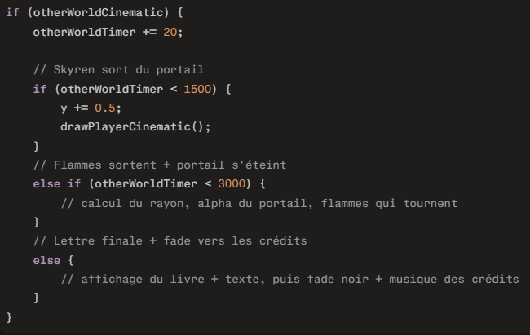Click the number 20 in the increment line
Screen dimensions: 530x335
[164, 32]
